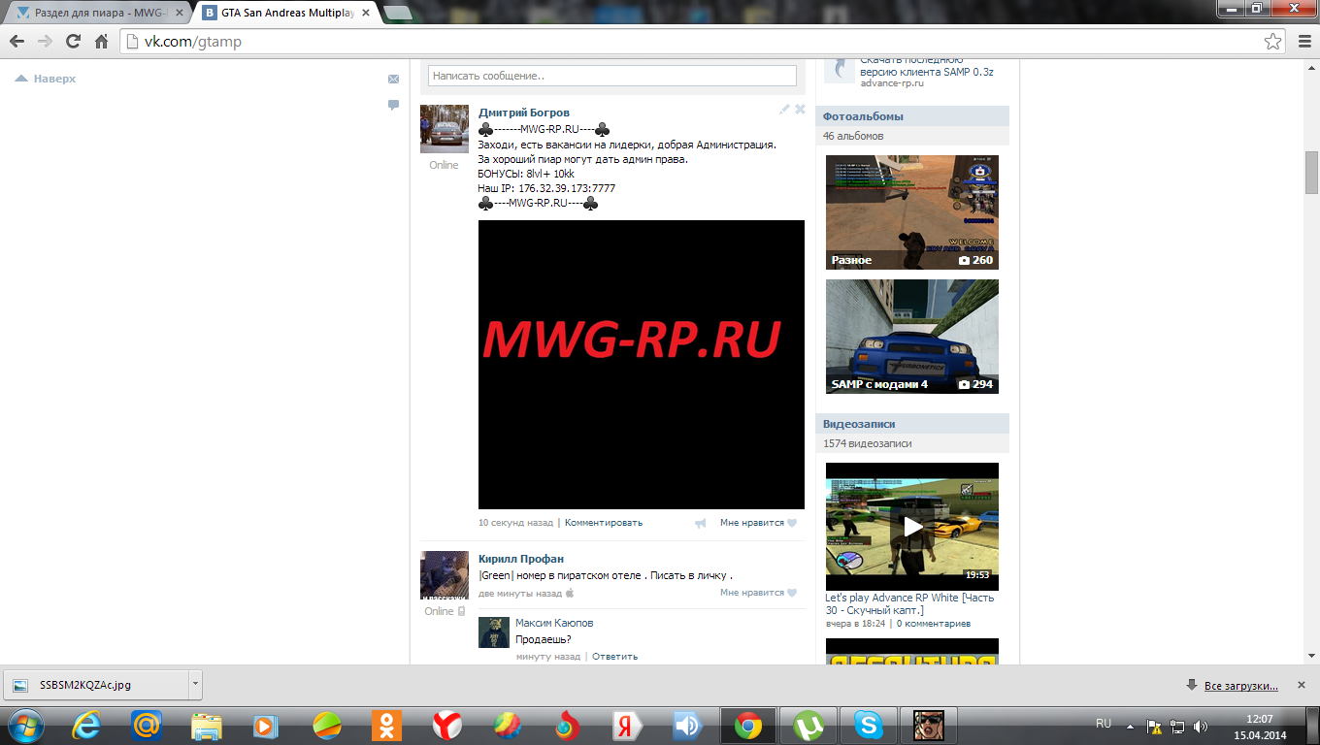This screenshot has width=1320, height=745.
Task: Click Комментировать under the first post
Action: (x=604, y=523)
